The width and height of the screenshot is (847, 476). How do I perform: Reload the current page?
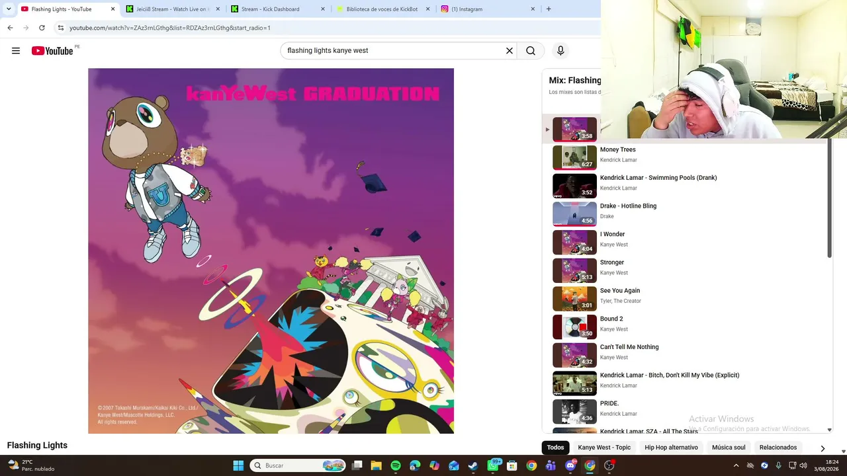click(42, 28)
